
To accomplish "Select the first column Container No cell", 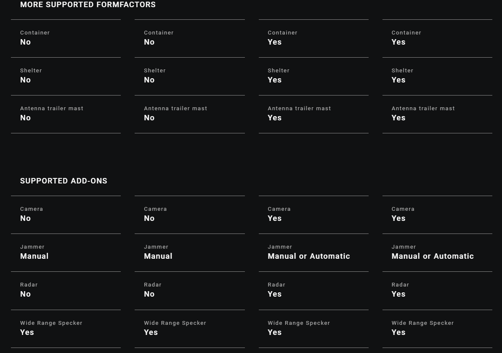I will pyautogui.click(x=66, y=38).
